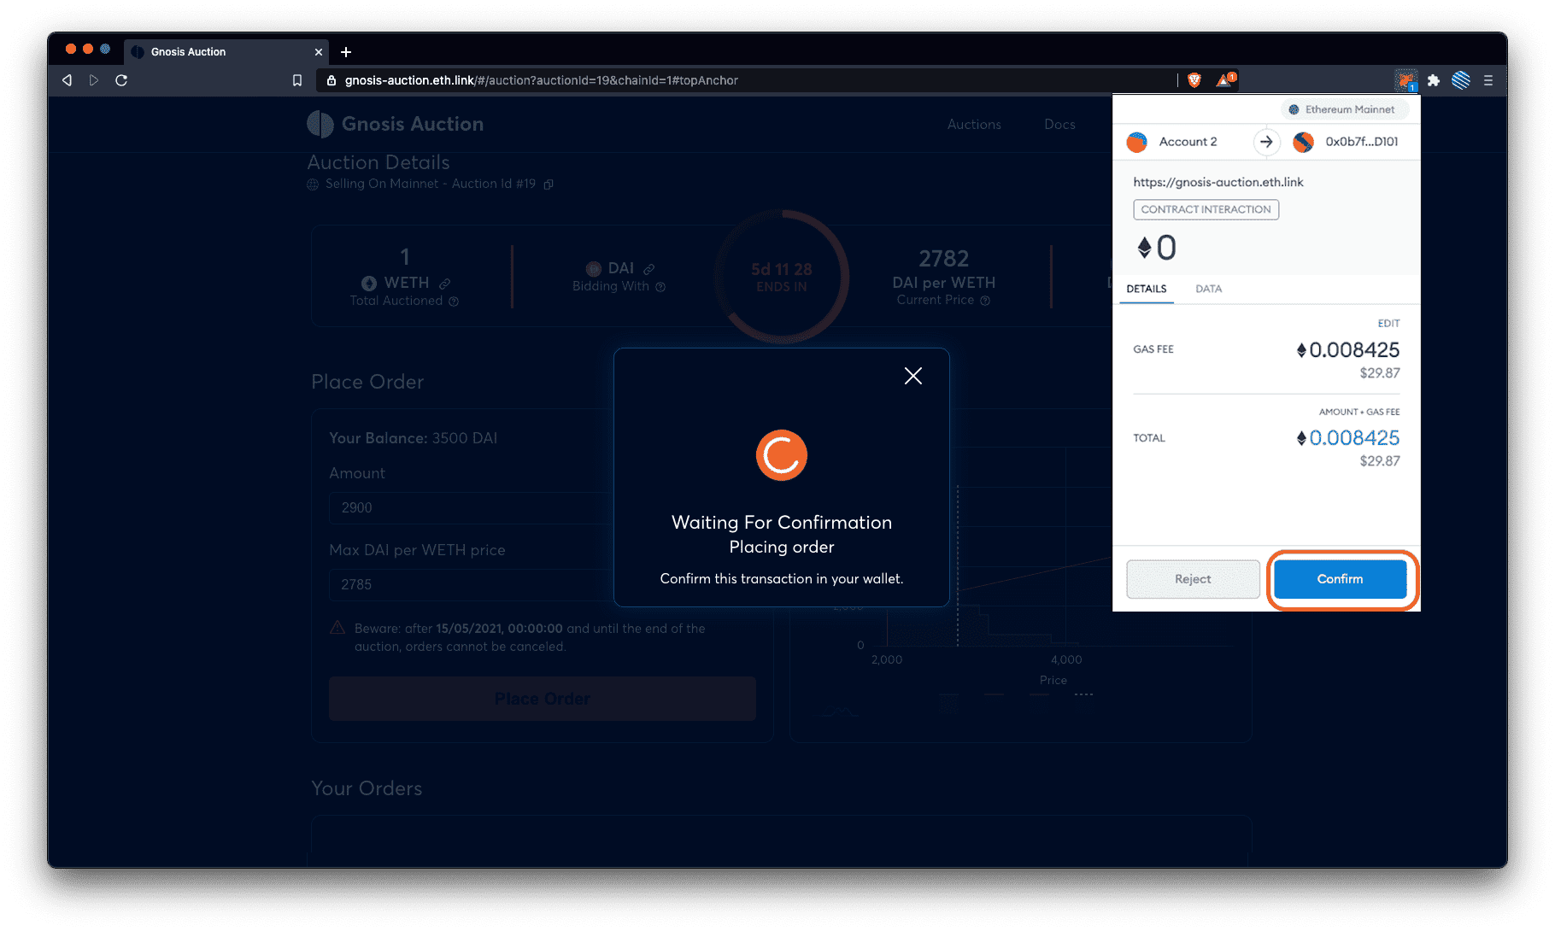Click the Account 2 avatar icon
1555x931 pixels.
[x=1136, y=142]
